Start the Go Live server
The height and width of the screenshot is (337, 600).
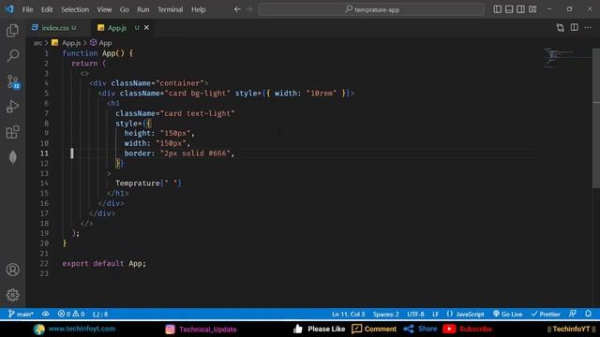[507, 315]
